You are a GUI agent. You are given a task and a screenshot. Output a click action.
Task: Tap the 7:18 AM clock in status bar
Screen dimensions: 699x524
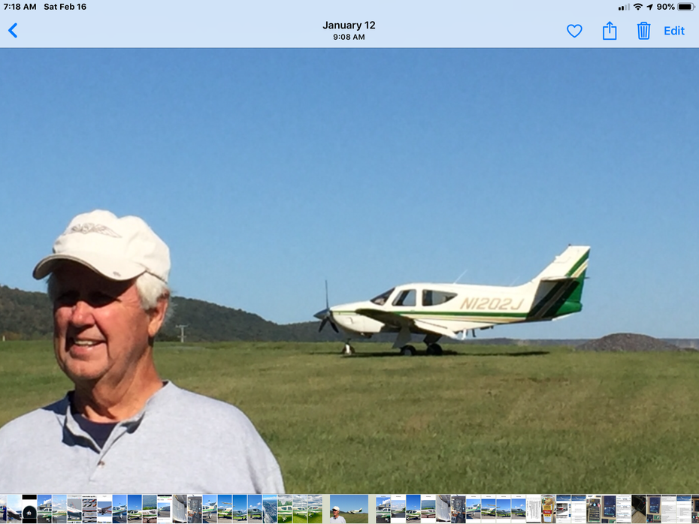(x=20, y=7)
